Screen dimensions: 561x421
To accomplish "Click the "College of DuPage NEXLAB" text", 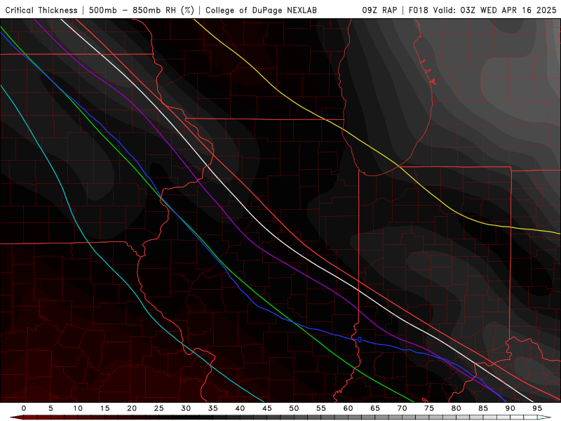I will click(x=261, y=10).
